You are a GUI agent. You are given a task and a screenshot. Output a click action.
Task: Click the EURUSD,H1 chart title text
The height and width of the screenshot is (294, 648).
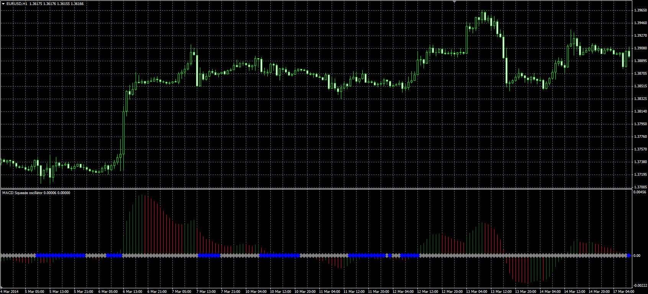pos(17,3)
